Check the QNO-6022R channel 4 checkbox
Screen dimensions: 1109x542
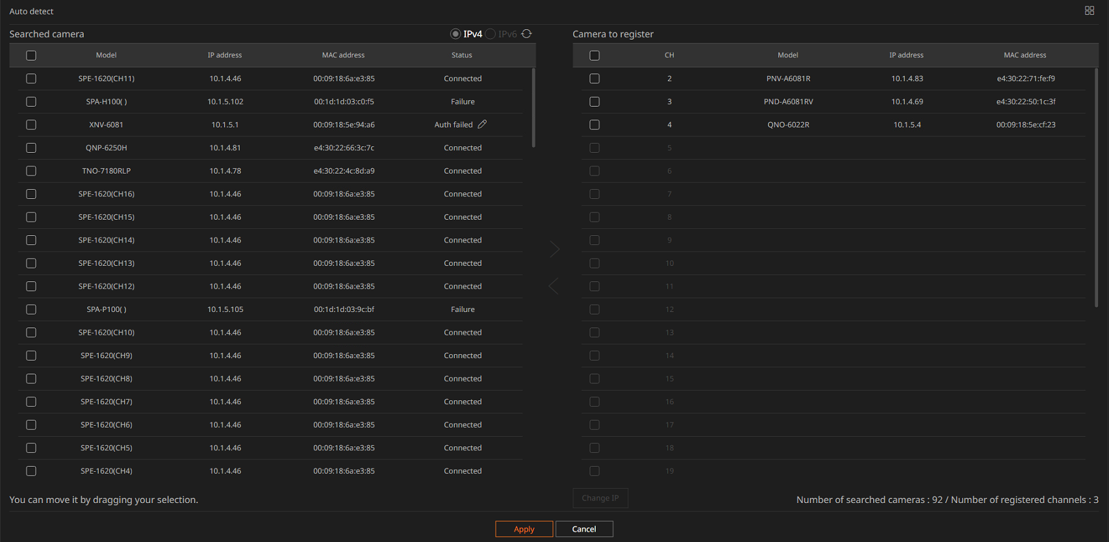pyautogui.click(x=594, y=125)
